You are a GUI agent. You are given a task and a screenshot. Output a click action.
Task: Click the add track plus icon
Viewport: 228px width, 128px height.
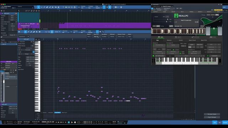click(39, 11)
